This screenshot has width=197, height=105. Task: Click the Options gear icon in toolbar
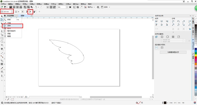[98, 7]
